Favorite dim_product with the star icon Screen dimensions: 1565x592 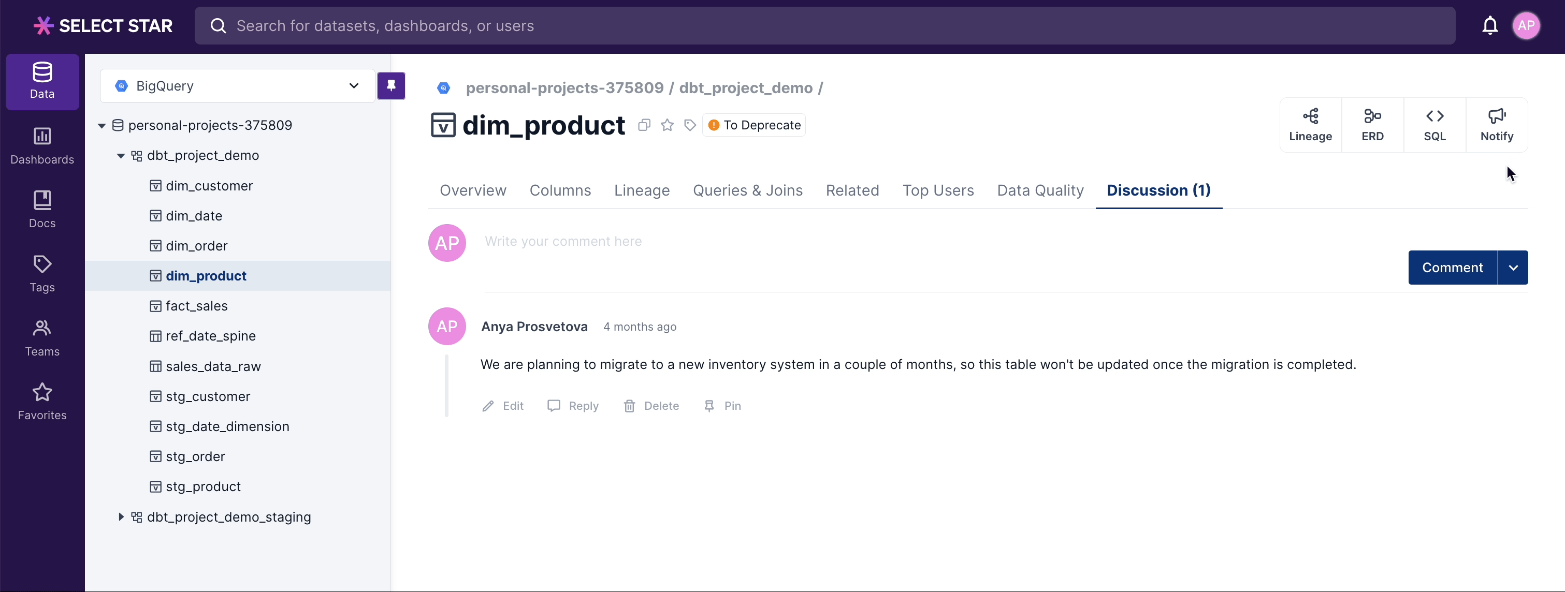point(667,125)
